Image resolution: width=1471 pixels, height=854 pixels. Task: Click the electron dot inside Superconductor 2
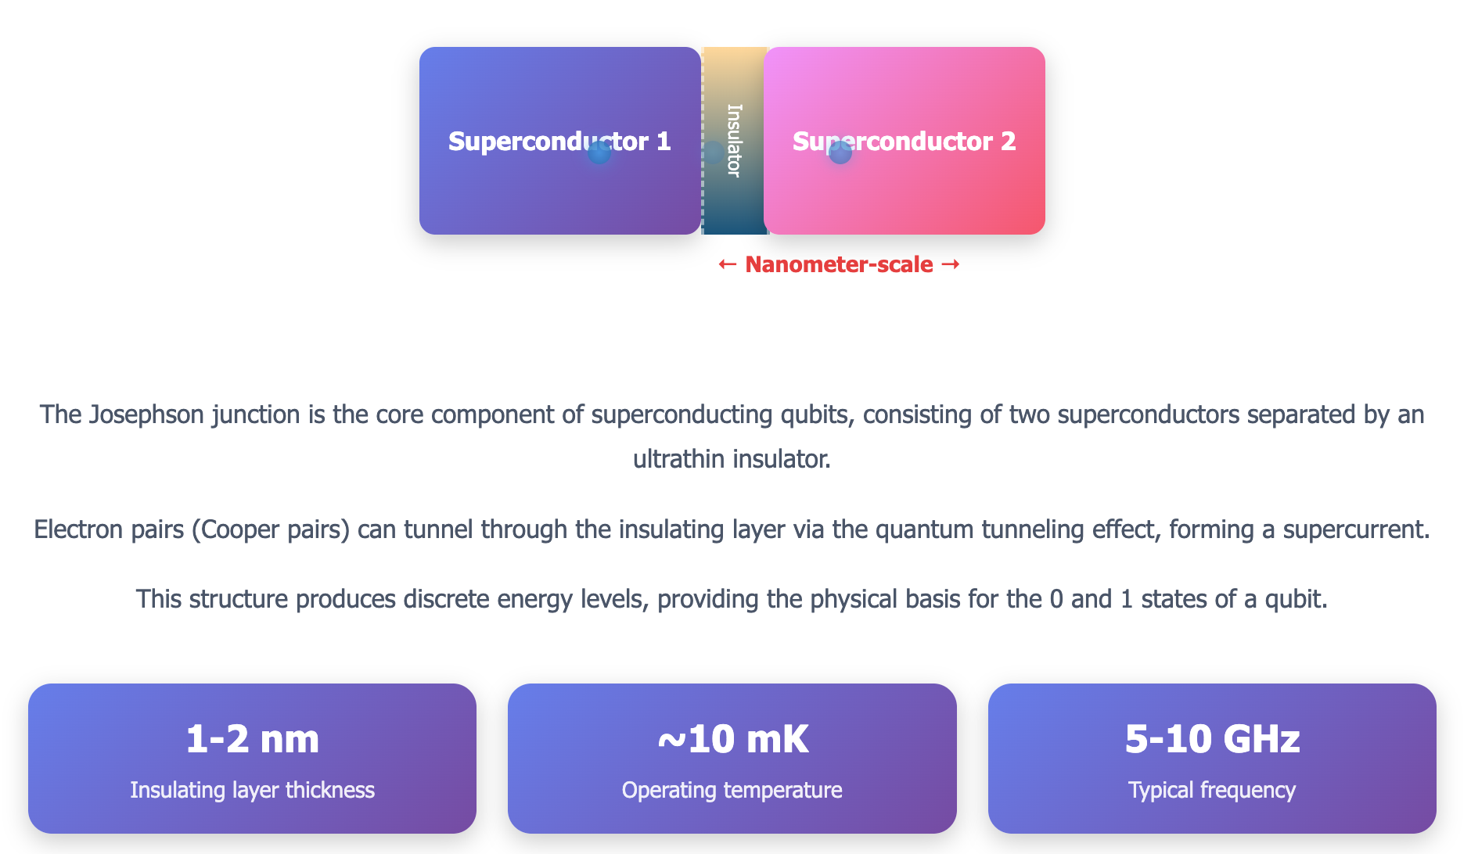click(840, 152)
